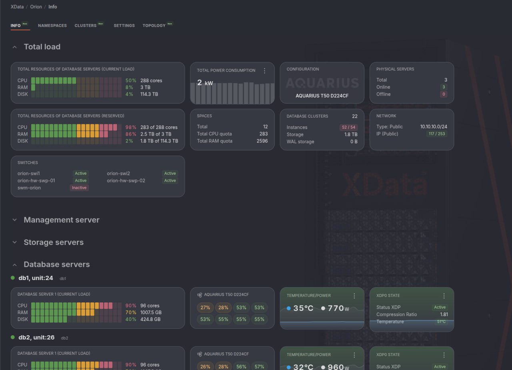Open the Total Power Consumption kebab menu
Image resolution: width=512 pixels, height=370 pixels.
pyautogui.click(x=264, y=71)
